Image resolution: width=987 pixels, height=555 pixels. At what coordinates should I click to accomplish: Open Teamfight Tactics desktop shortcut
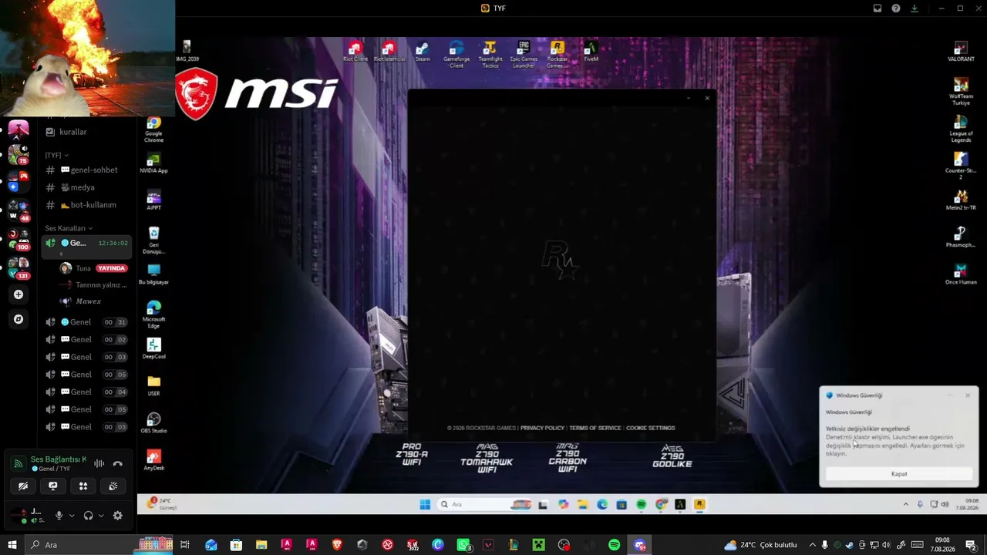pyautogui.click(x=490, y=55)
